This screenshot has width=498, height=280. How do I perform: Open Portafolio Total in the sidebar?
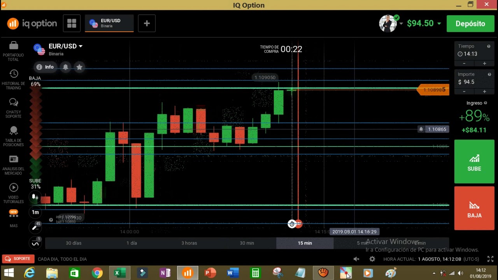click(13, 51)
